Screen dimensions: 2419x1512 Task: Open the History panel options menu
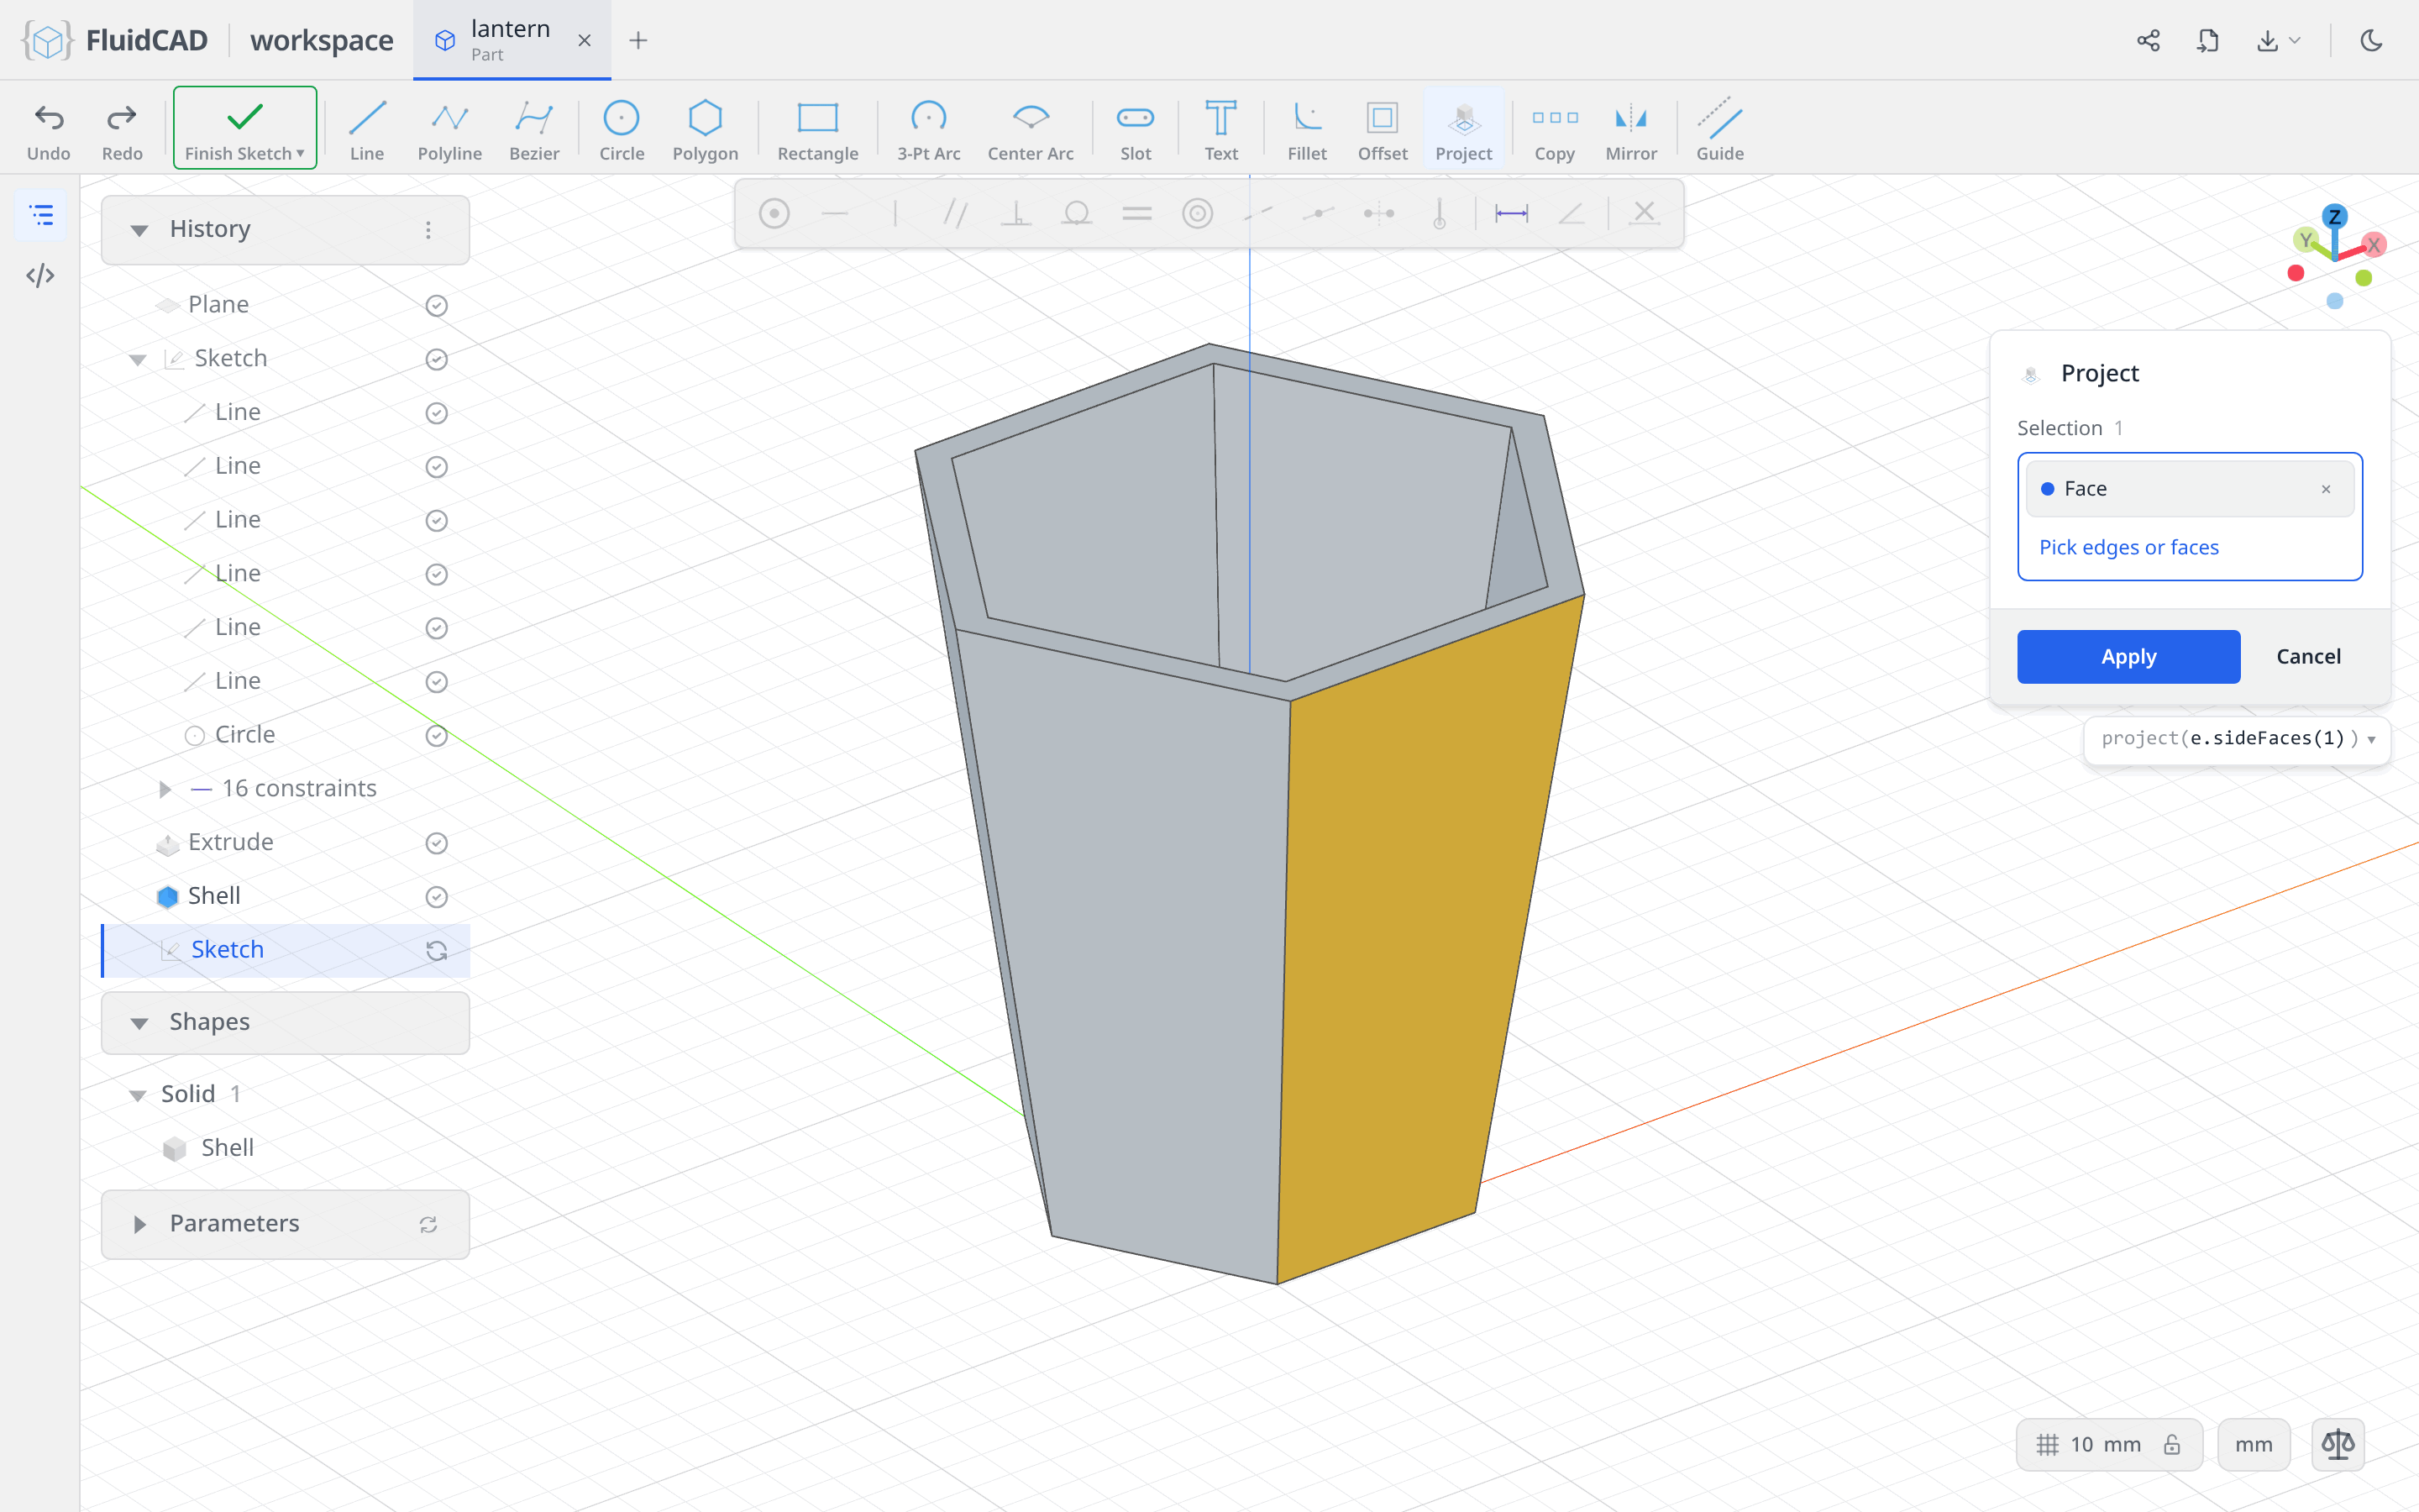[428, 230]
